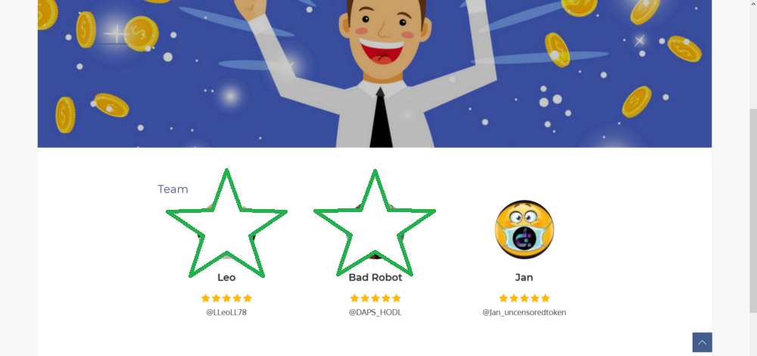Viewport: 757px width, 356px height.
Task: Click Jan's five-star rating row
Action: coord(525,298)
